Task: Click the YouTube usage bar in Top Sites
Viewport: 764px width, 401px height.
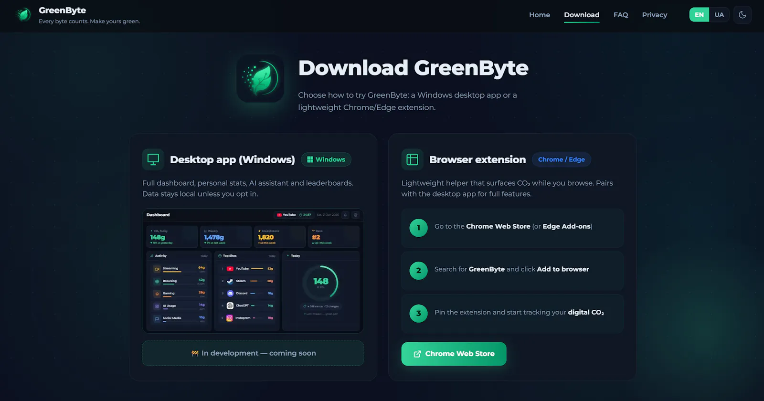Action: [257, 269]
